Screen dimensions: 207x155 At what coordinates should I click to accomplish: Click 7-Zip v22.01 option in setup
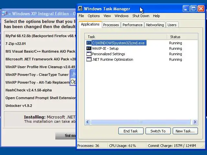(16, 44)
